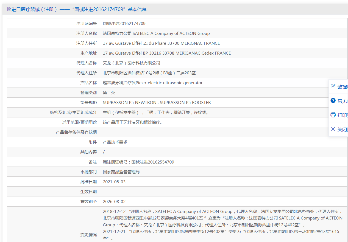Image resolution: width=348 pixels, height=242 pixels.
Task: Select approval date 2021-08-03
Action: [x=114, y=182]
